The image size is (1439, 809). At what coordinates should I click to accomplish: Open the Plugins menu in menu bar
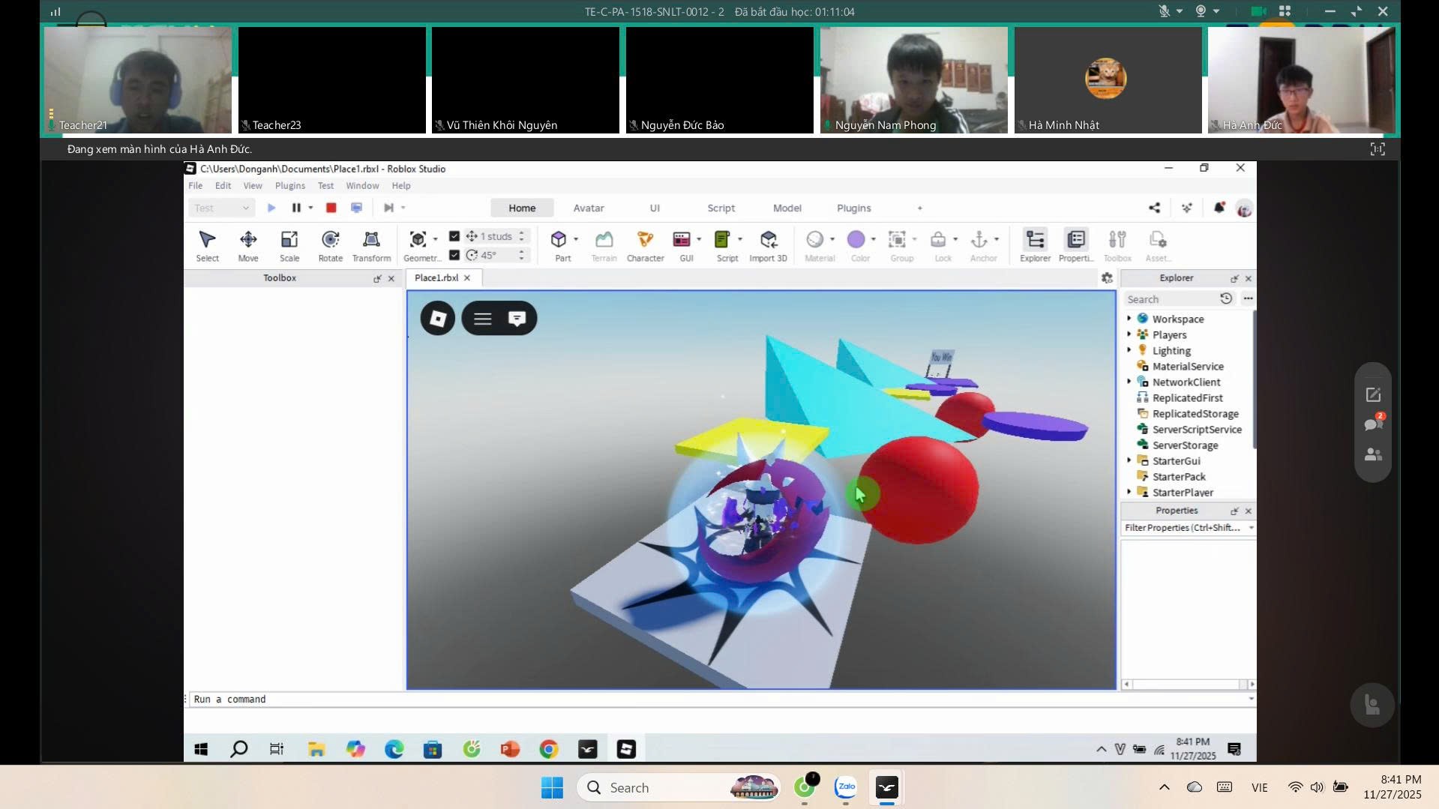289,185
